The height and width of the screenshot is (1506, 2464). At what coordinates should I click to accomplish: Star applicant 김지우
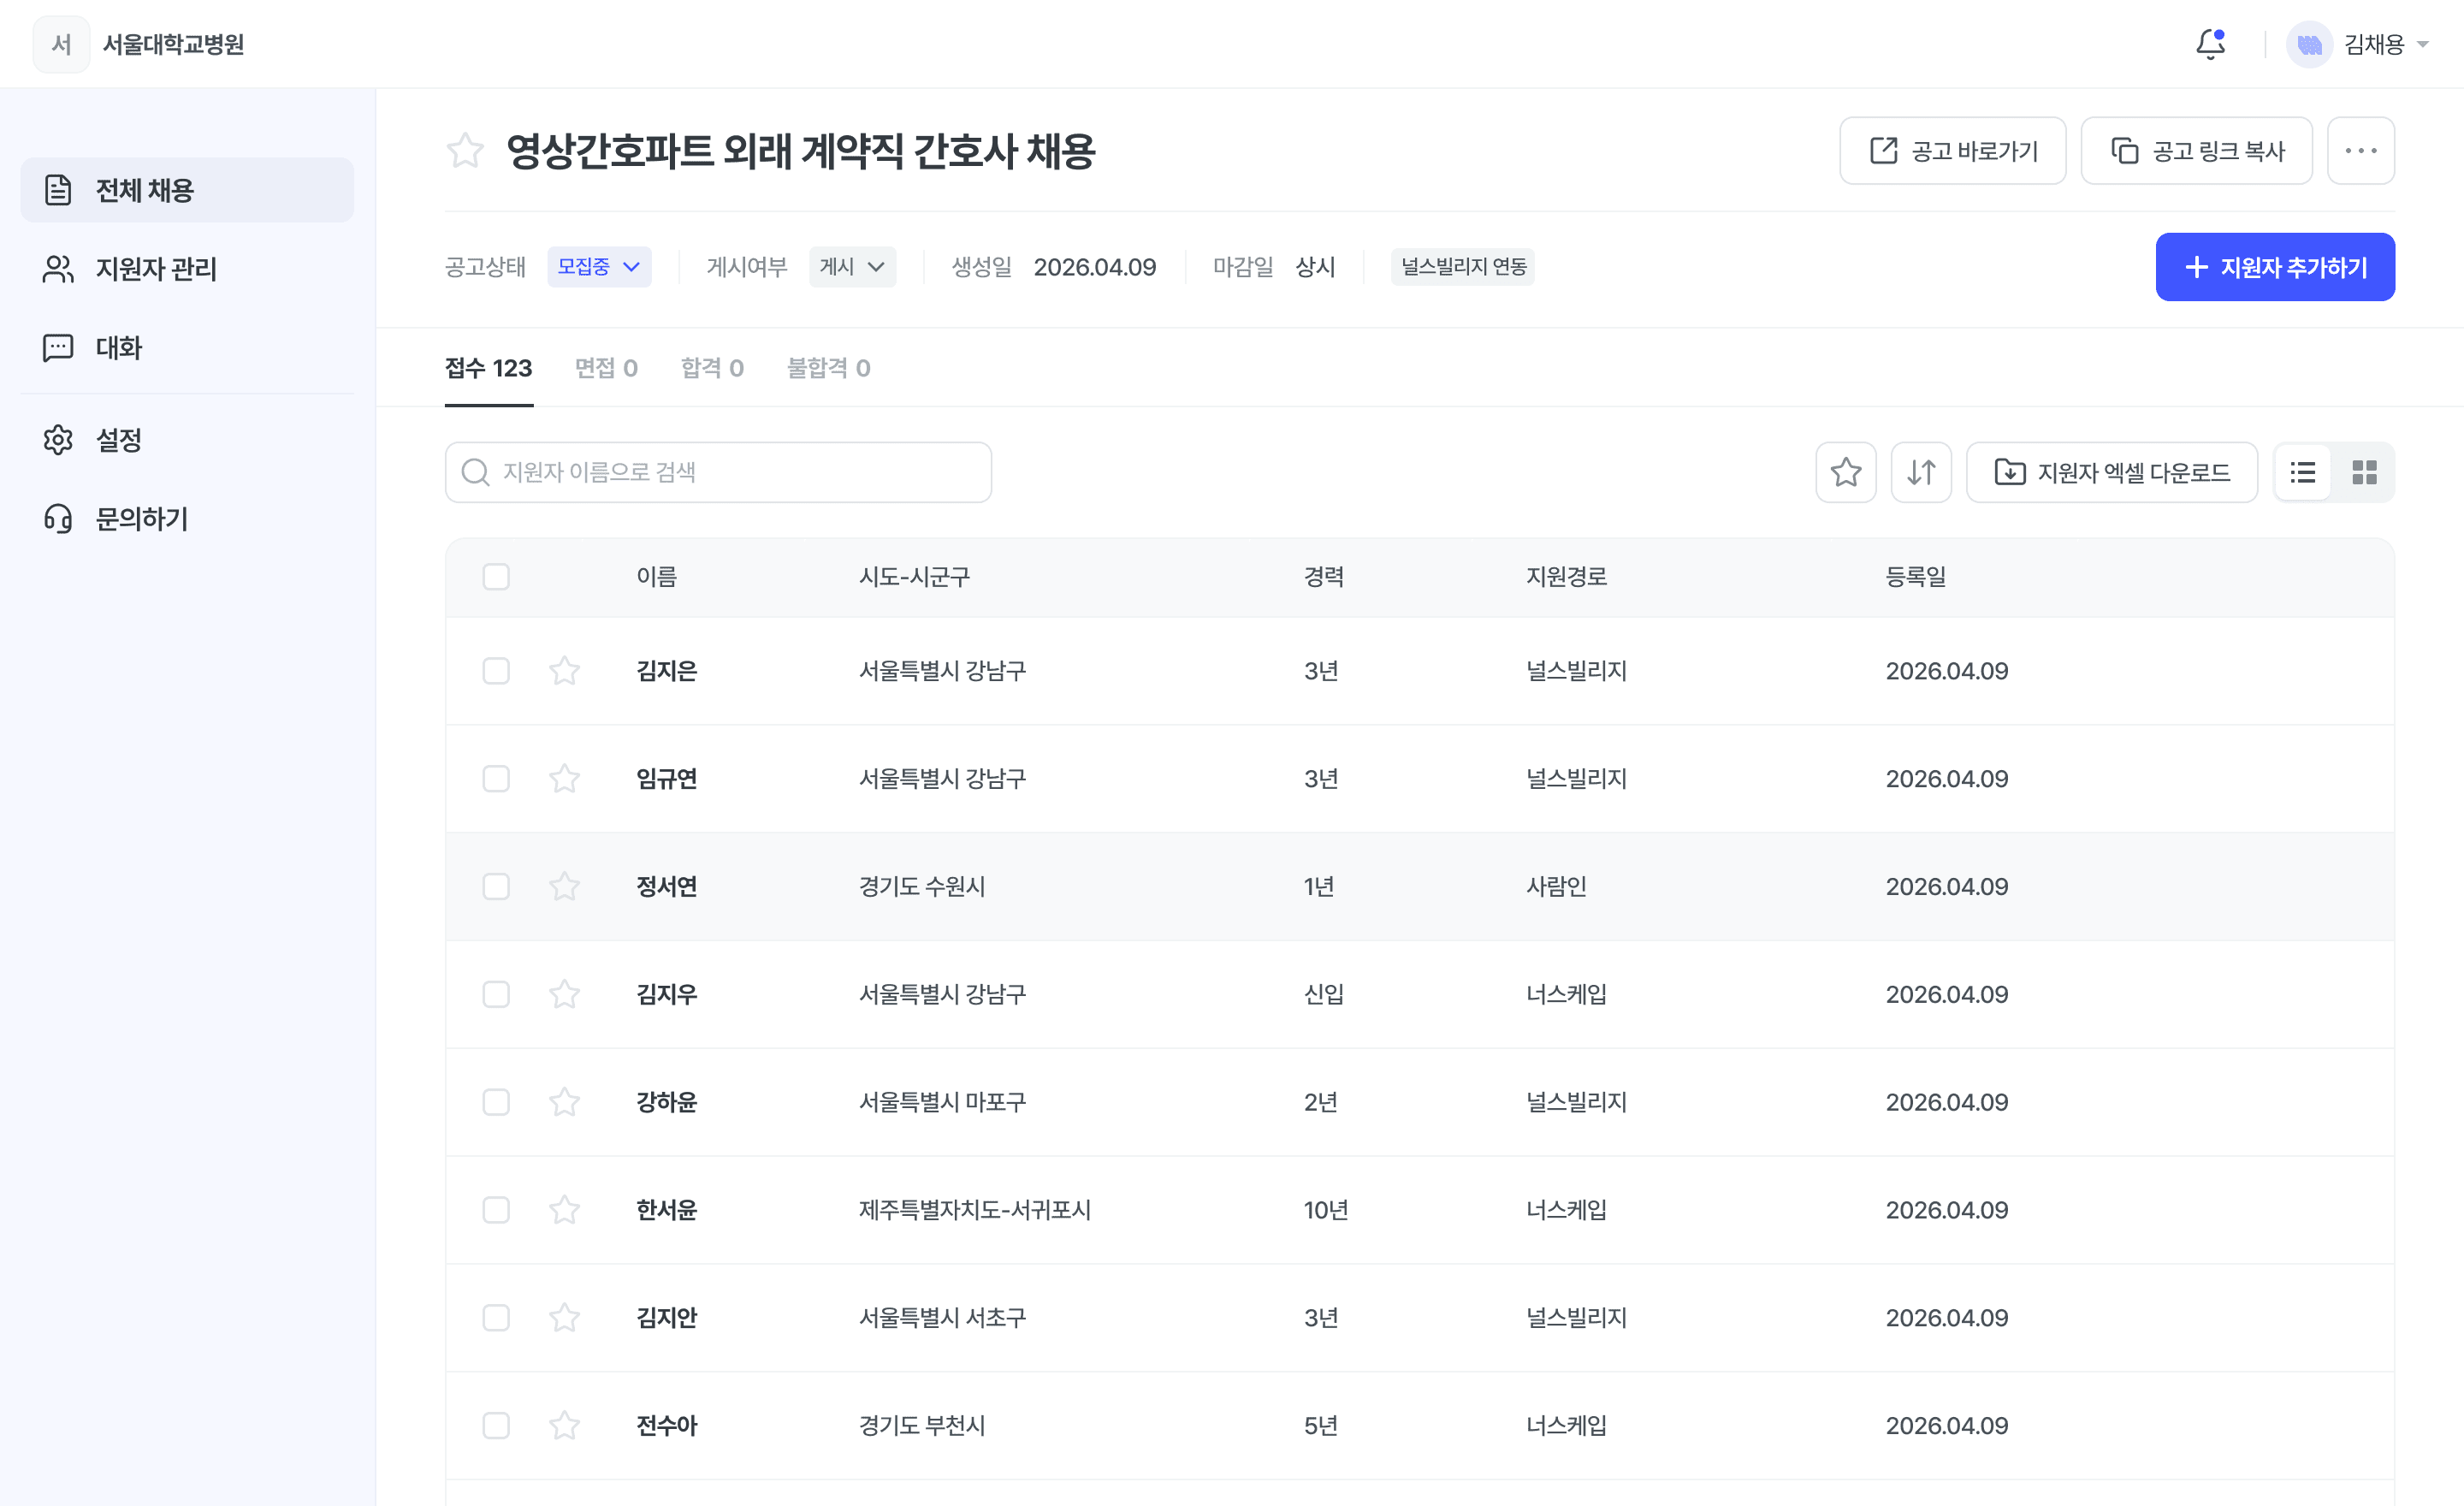(x=565, y=994)
